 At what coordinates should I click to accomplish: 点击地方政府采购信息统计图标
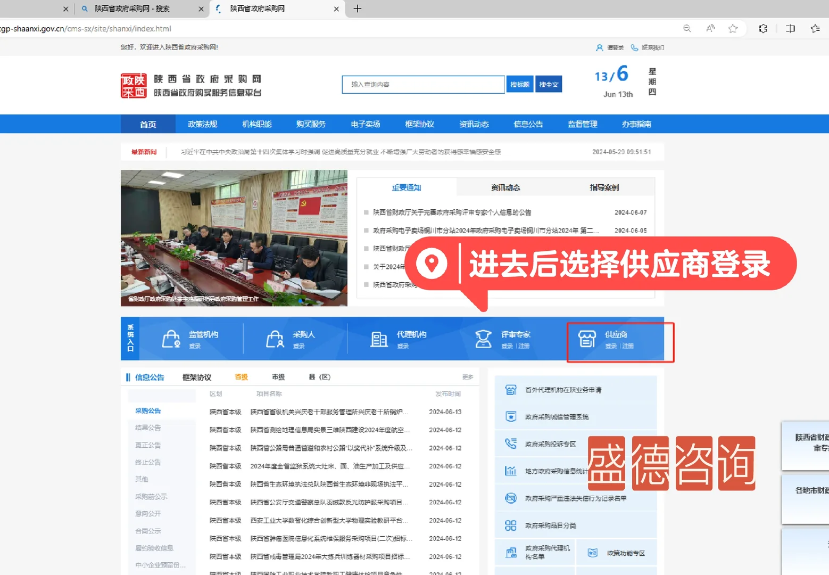click(x=511, y=471)
